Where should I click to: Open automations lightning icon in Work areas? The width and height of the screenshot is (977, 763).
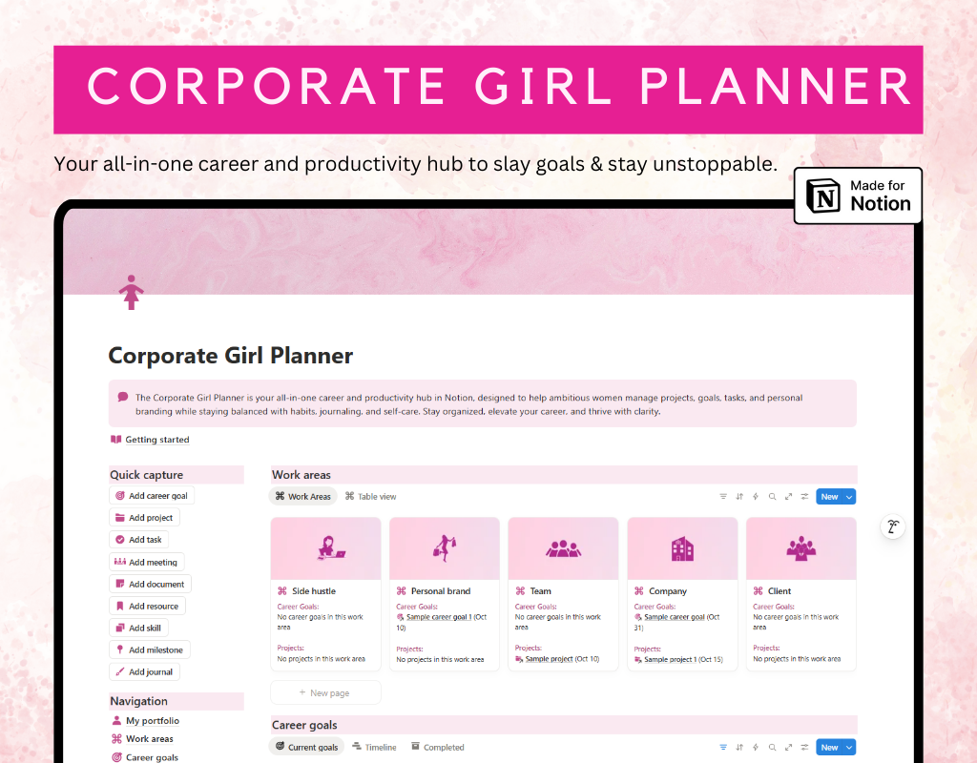click(756, 496)
